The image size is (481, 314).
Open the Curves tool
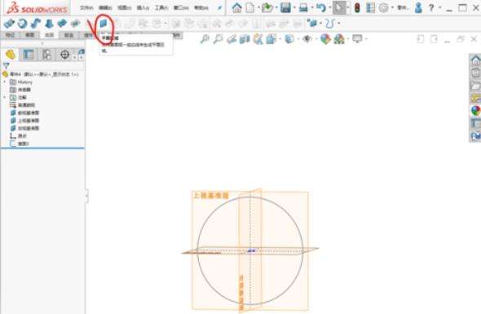(x=329, y=24)
